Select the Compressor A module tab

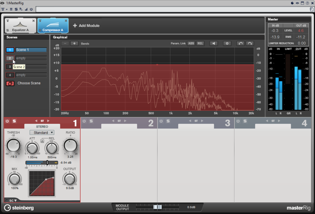[53, 26]
